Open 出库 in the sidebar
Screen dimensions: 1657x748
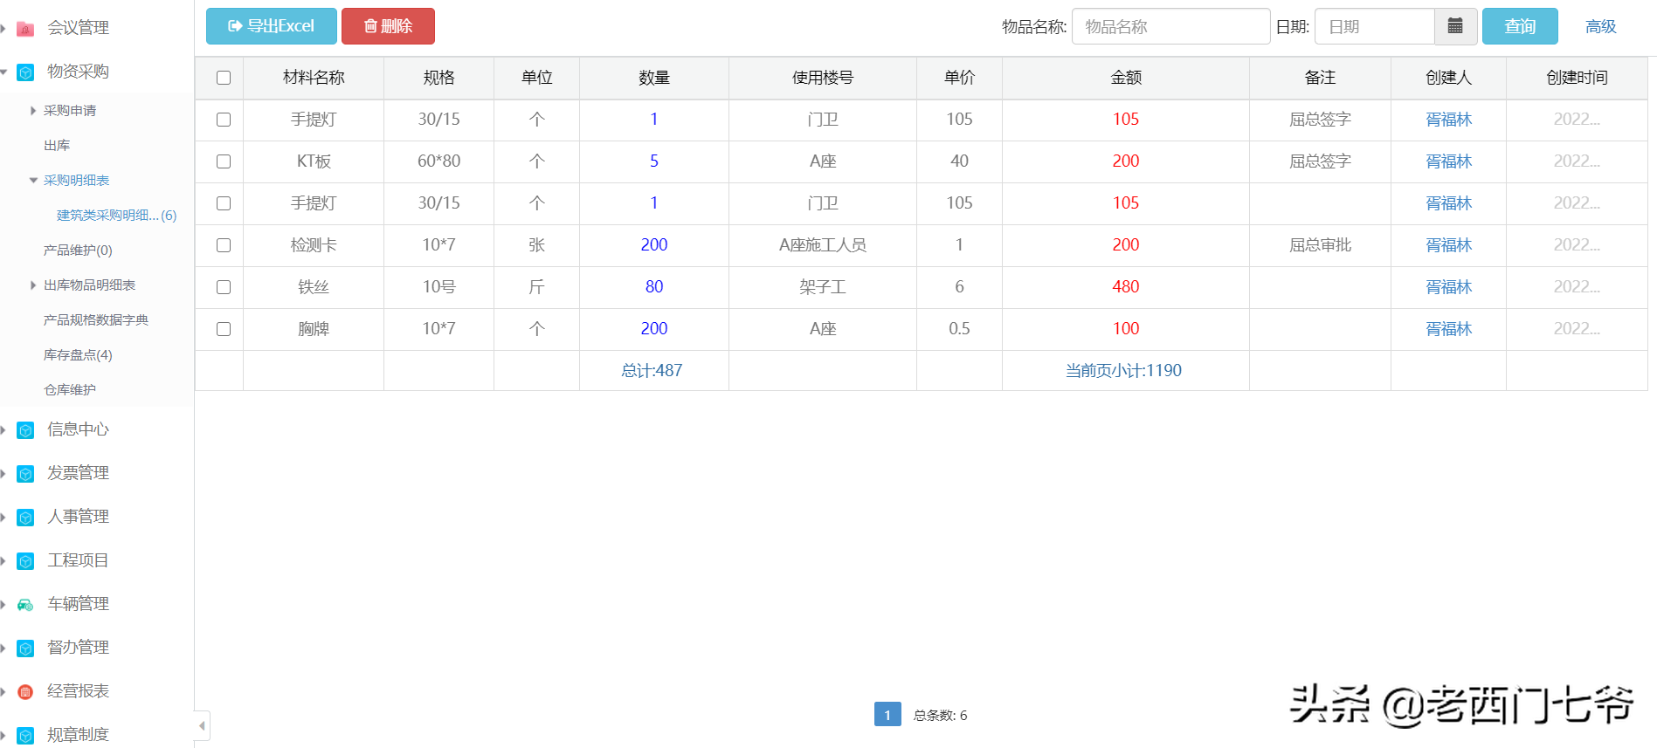tap(57, 146)
